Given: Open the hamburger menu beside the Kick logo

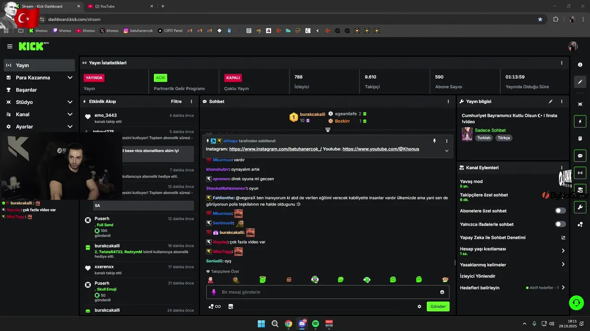Looking at the screenshot, I should (10, 46).
